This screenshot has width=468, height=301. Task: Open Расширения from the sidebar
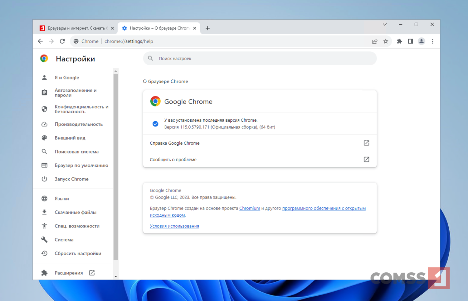pyautogui.click(x=73, y=273)
